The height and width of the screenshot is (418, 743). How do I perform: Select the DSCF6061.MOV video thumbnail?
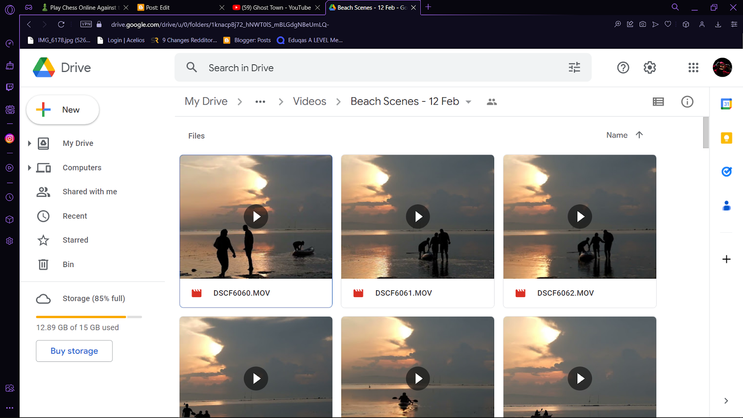[417, 217]
